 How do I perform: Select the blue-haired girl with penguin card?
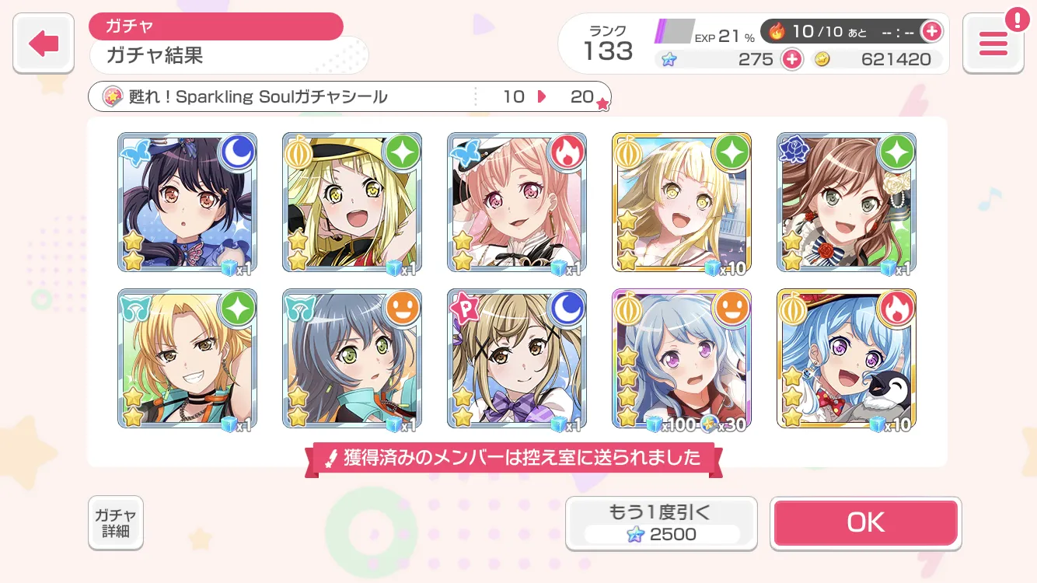[x=847, y=358]
